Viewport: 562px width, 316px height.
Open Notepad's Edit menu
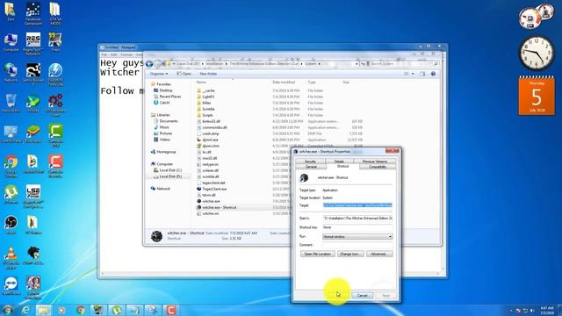(x=113, y=54)
